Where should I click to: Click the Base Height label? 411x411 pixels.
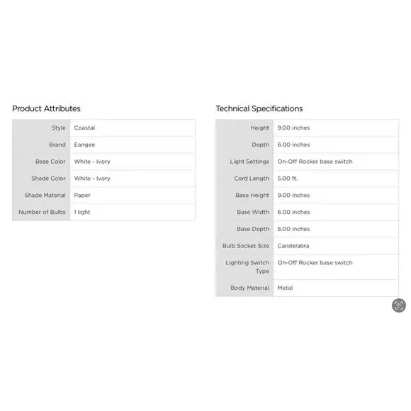(x=252, y=196)
